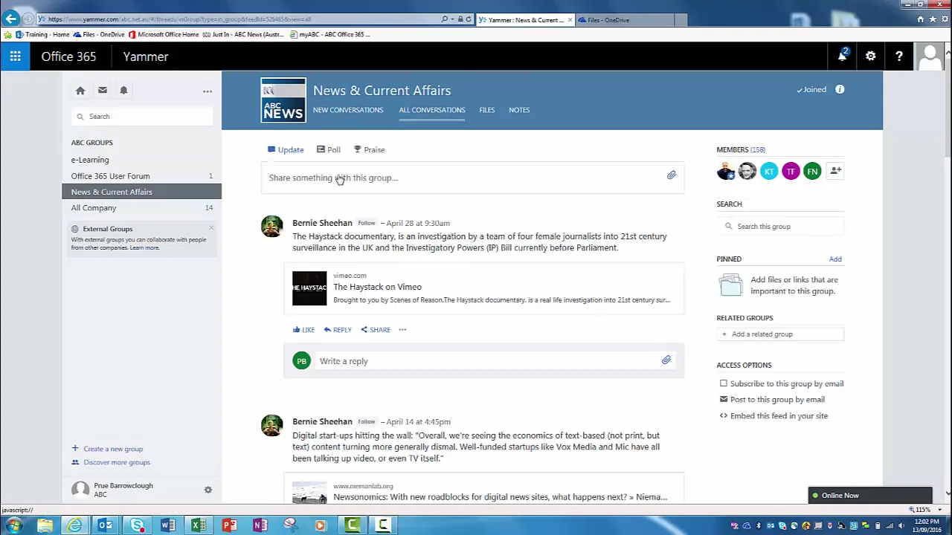Share the Haystack post
Viewport: 952px width, 535px height.
click(375, 330)
